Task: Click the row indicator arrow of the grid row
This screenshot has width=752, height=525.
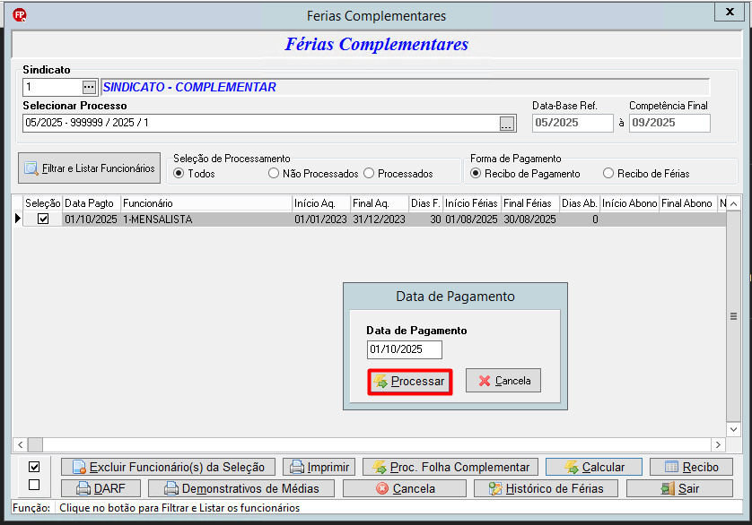Action: point(18,219)
